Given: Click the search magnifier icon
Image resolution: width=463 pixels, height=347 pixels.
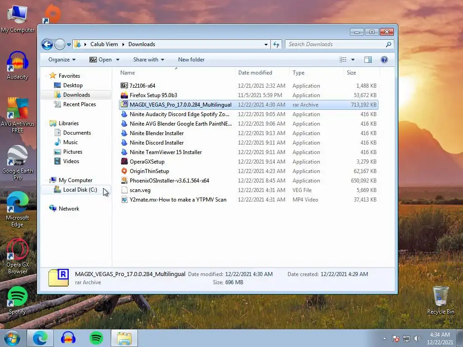Looking at the screenshot, I should pyautogui.click(x=388, y=44).
